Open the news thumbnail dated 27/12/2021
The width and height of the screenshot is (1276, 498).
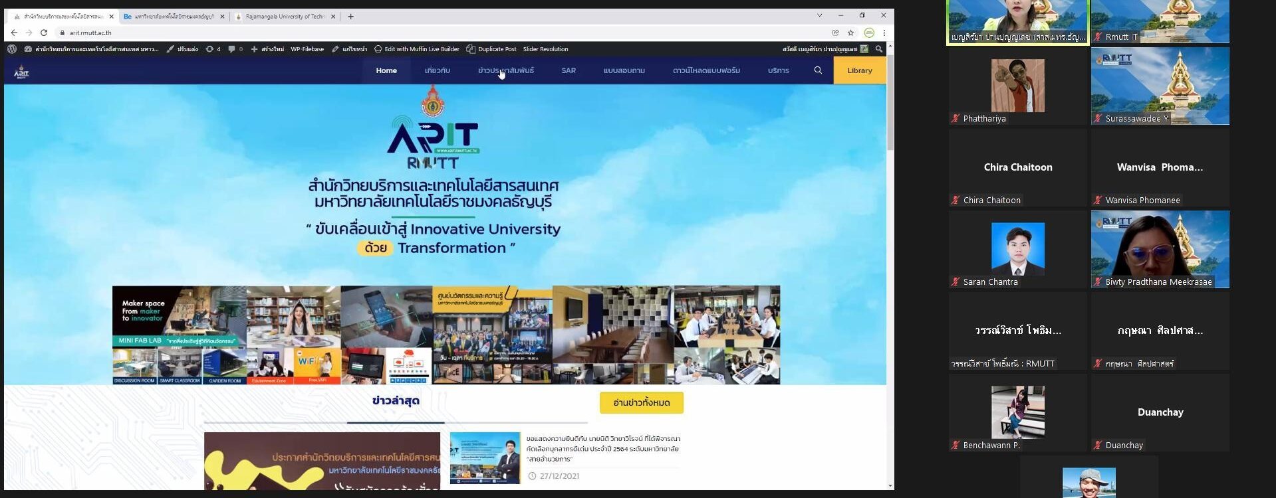[485, 458]
